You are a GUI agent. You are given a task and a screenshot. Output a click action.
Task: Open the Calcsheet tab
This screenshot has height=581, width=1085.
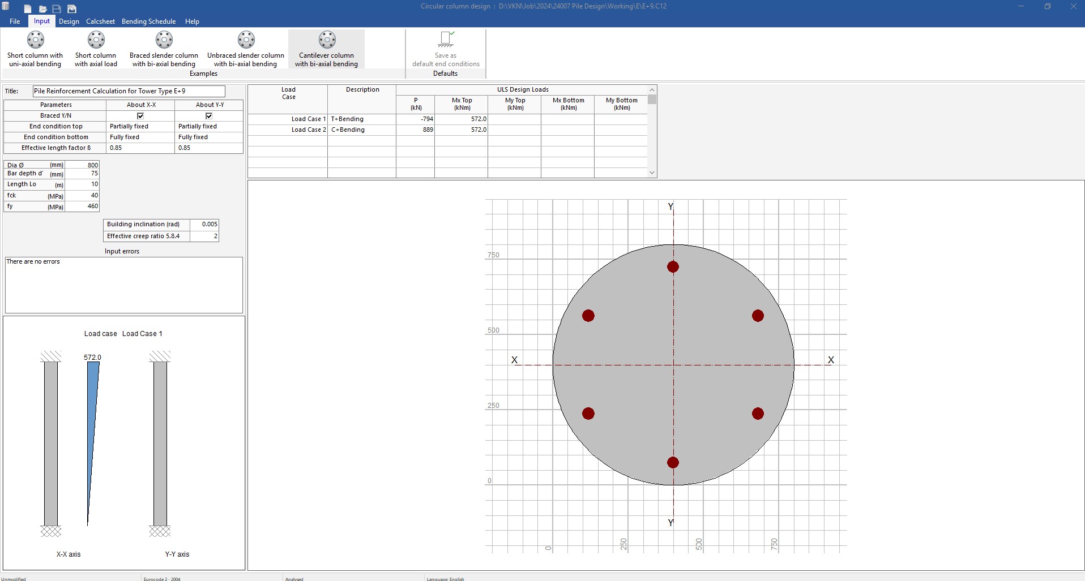pos(100,21)
